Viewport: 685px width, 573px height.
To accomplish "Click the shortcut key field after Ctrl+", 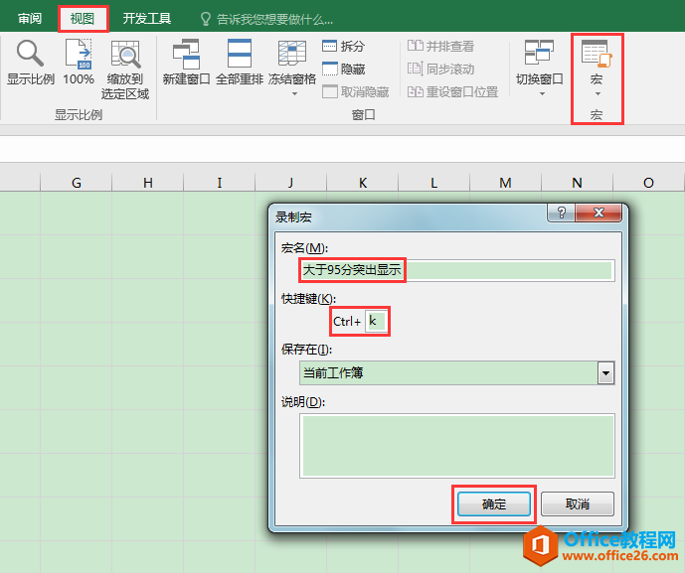I will coord(377,322).
